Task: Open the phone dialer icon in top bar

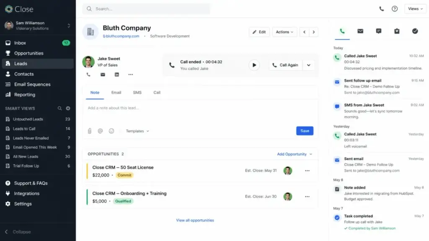Action: 381,9
